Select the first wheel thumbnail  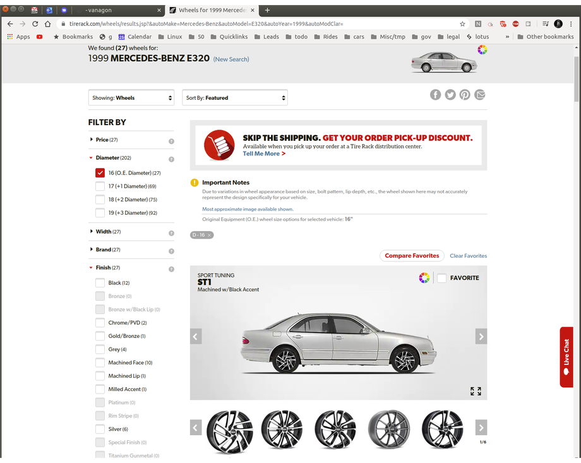230,431
